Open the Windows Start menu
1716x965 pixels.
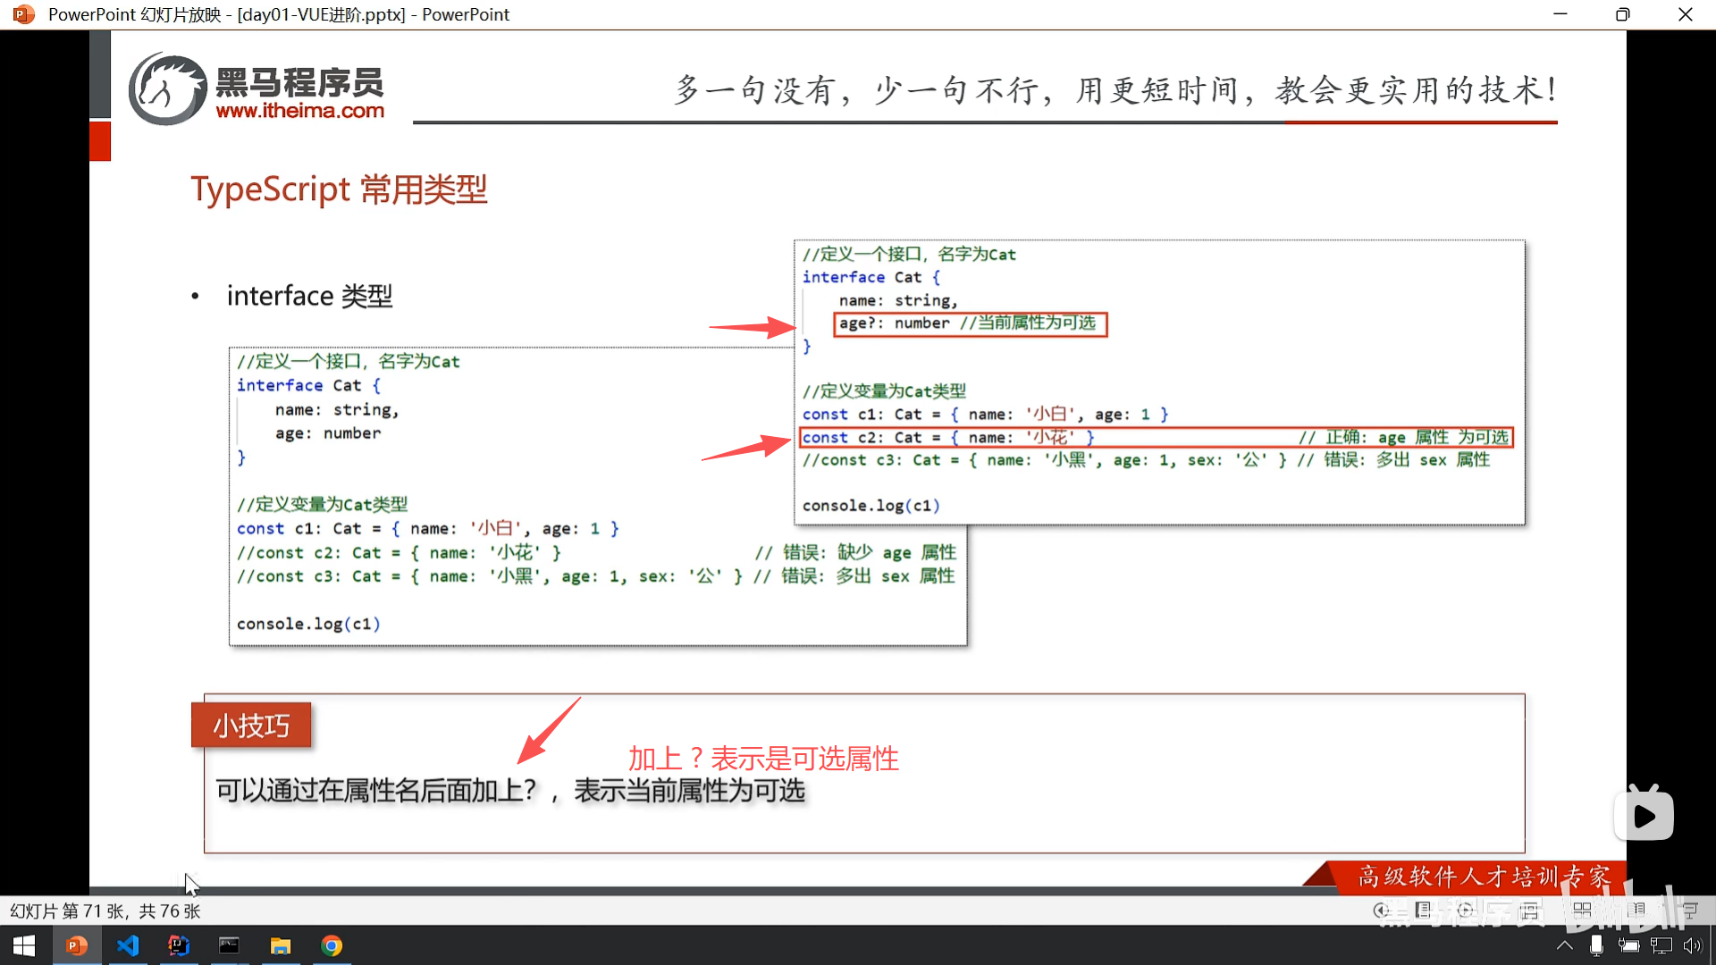[x=25, y=945]
